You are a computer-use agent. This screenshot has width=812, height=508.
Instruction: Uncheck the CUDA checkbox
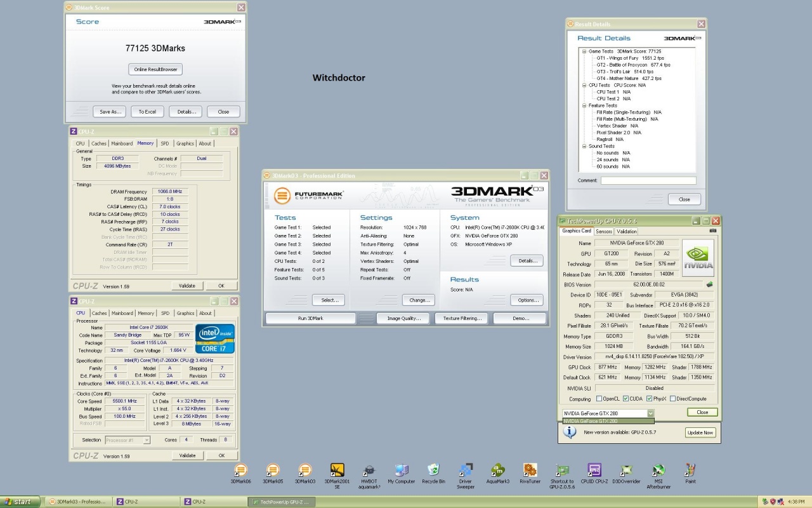[x=626, y=399]
